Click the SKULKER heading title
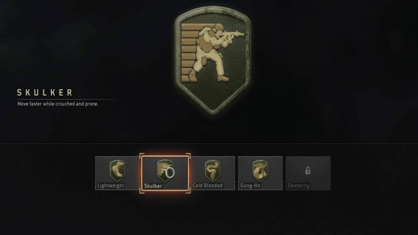Screen dimensions: 418x235 [45, 92]
